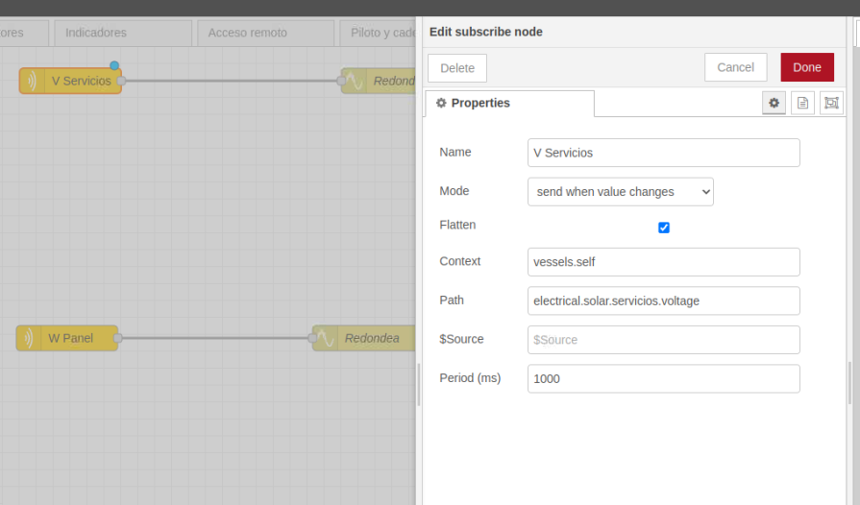
Task: Click the Cancel button
Action: click(x=735, y=67)
